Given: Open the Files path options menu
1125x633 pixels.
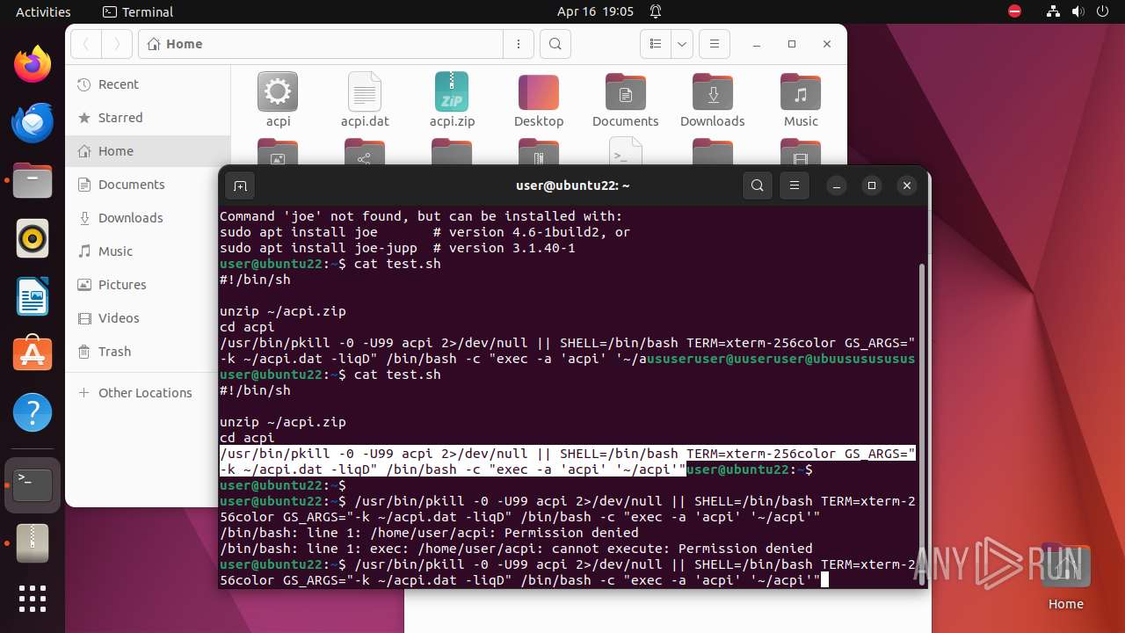Looking at the screenshot, I should [519, 44].
